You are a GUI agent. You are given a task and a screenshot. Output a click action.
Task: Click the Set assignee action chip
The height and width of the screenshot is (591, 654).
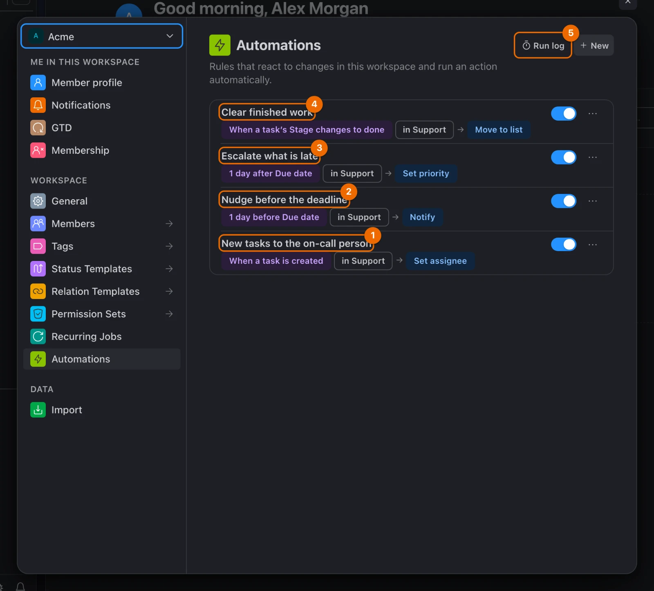tap(440, 261)
